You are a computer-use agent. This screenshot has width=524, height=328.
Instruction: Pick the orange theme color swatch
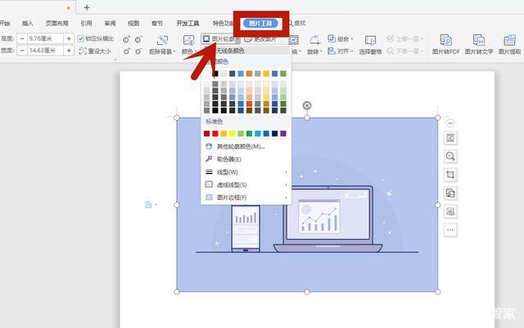[249, 74]
